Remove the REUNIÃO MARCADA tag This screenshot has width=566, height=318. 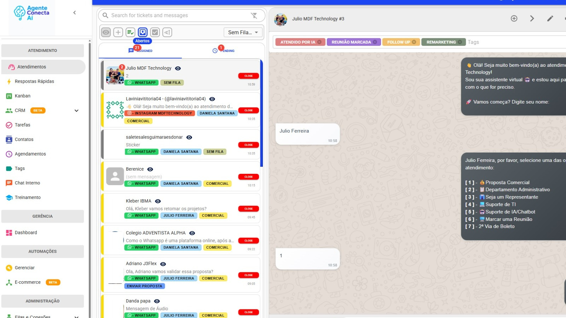pyautogui.click(x=375, y=42)
